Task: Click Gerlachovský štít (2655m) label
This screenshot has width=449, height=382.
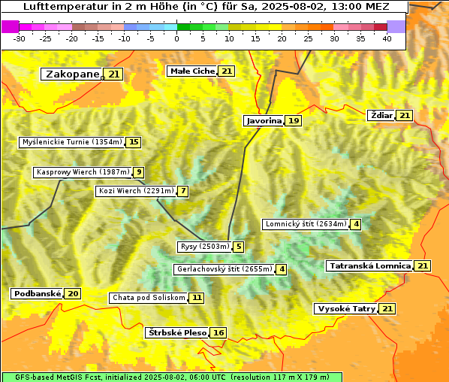Action: pos(225,269)
